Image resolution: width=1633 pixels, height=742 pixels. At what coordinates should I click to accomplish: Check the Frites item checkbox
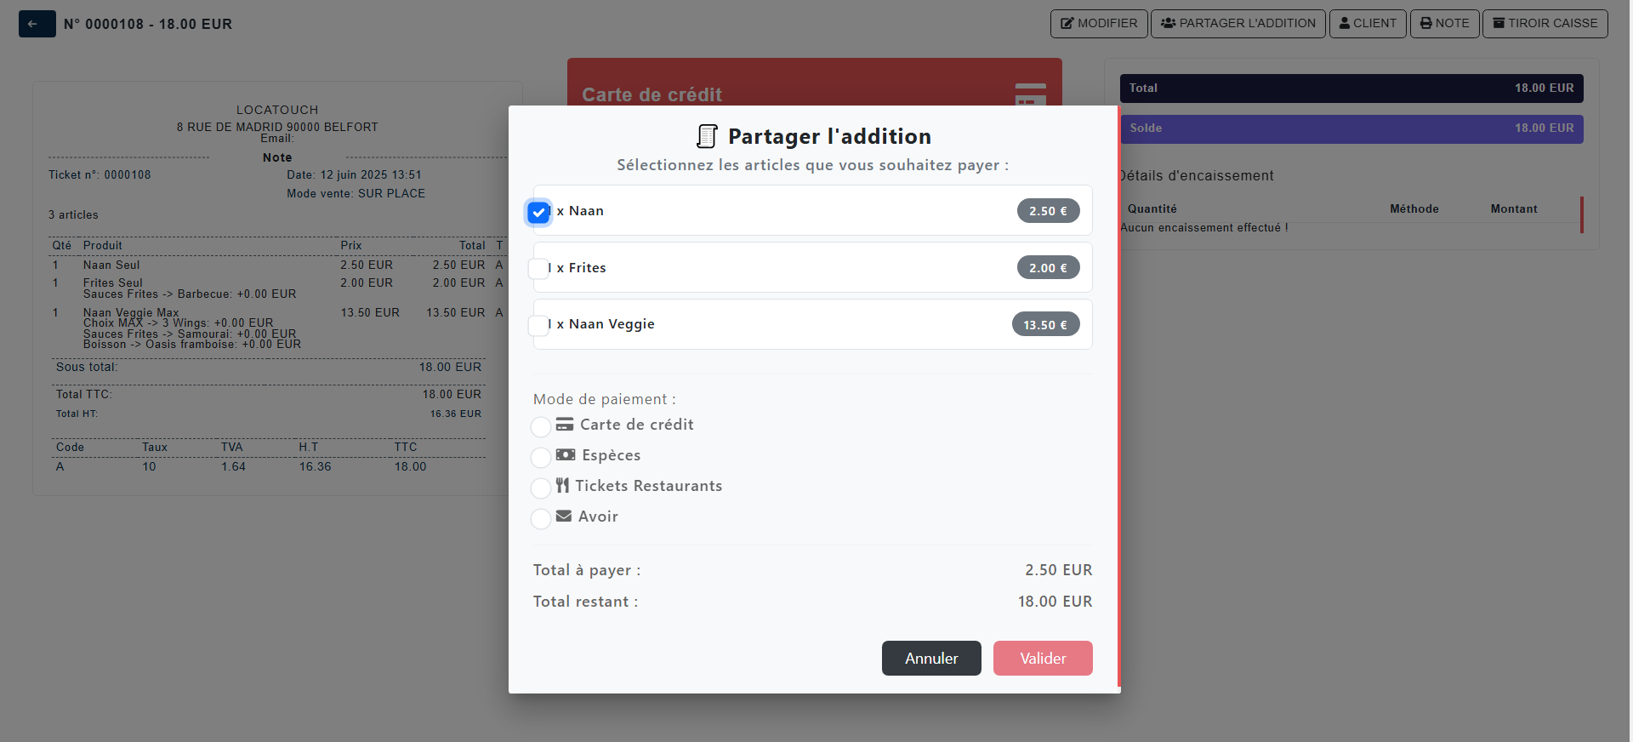point(539,269)
